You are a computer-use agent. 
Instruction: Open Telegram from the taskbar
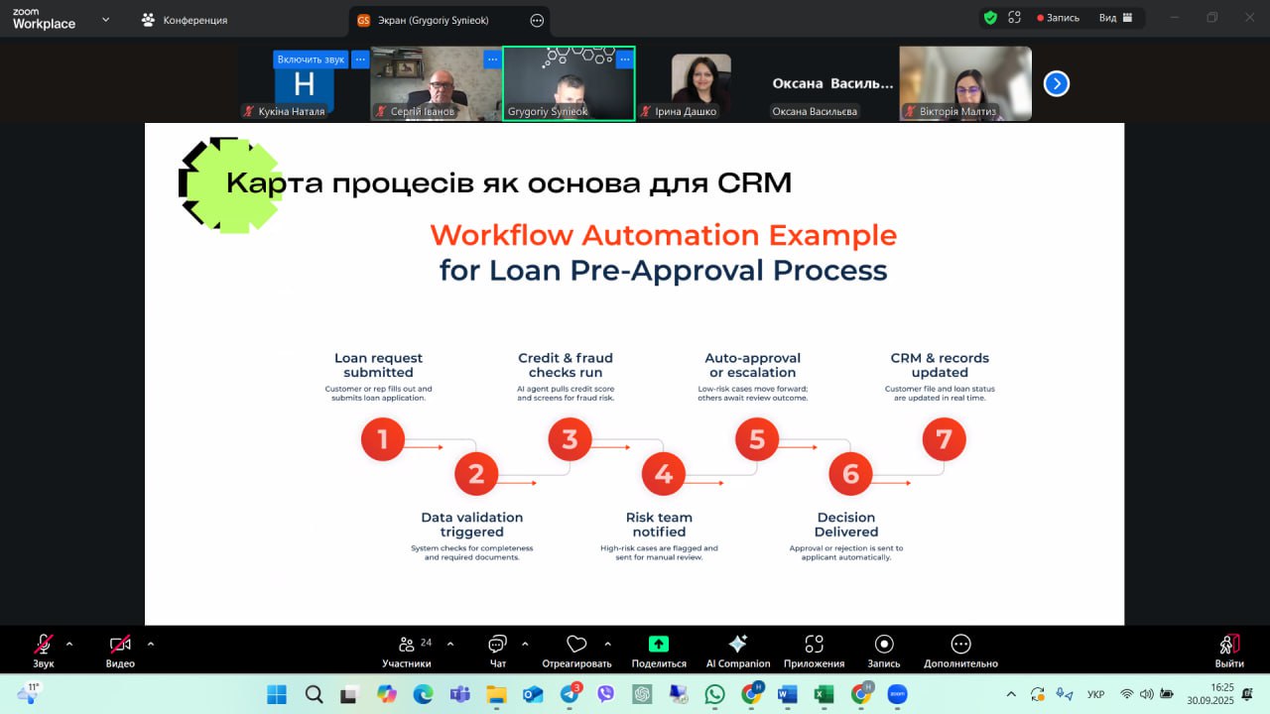pos(570,694)
